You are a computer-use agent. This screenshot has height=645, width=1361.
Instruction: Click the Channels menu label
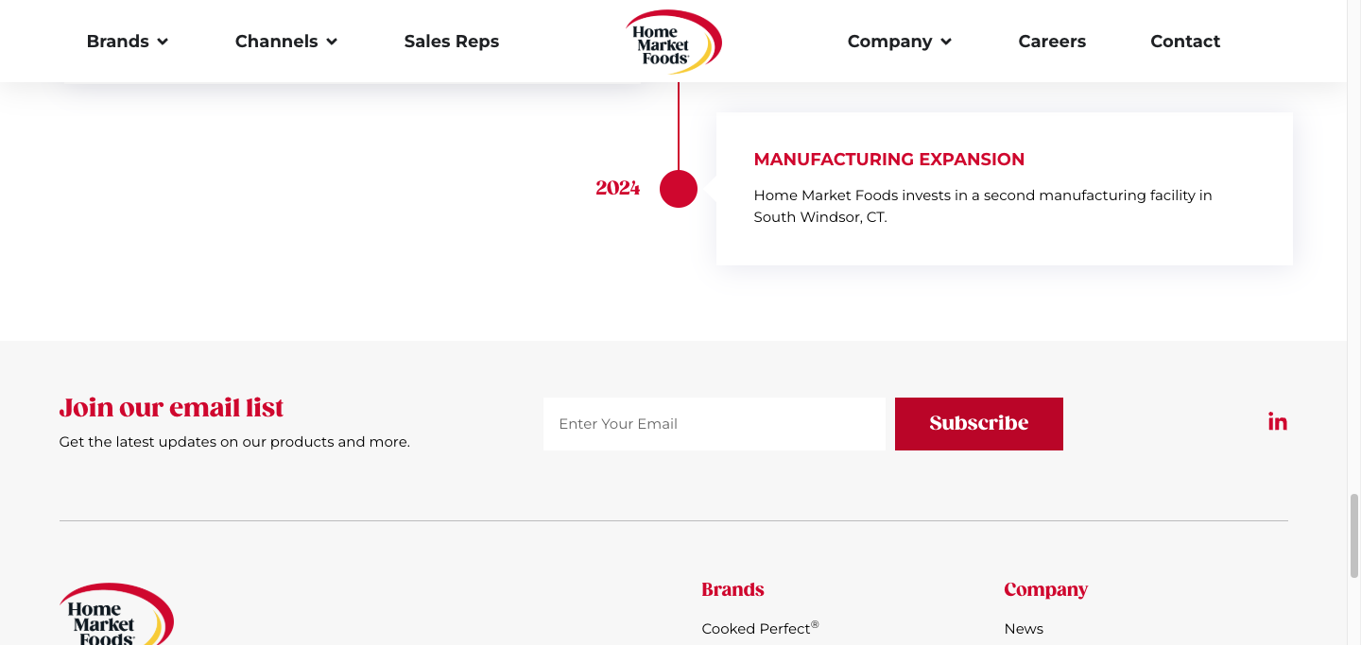pos(276,42)
